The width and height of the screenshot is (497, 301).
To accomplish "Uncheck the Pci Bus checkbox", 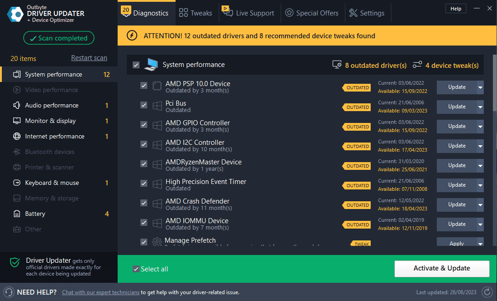I will [x=144, y=105].
